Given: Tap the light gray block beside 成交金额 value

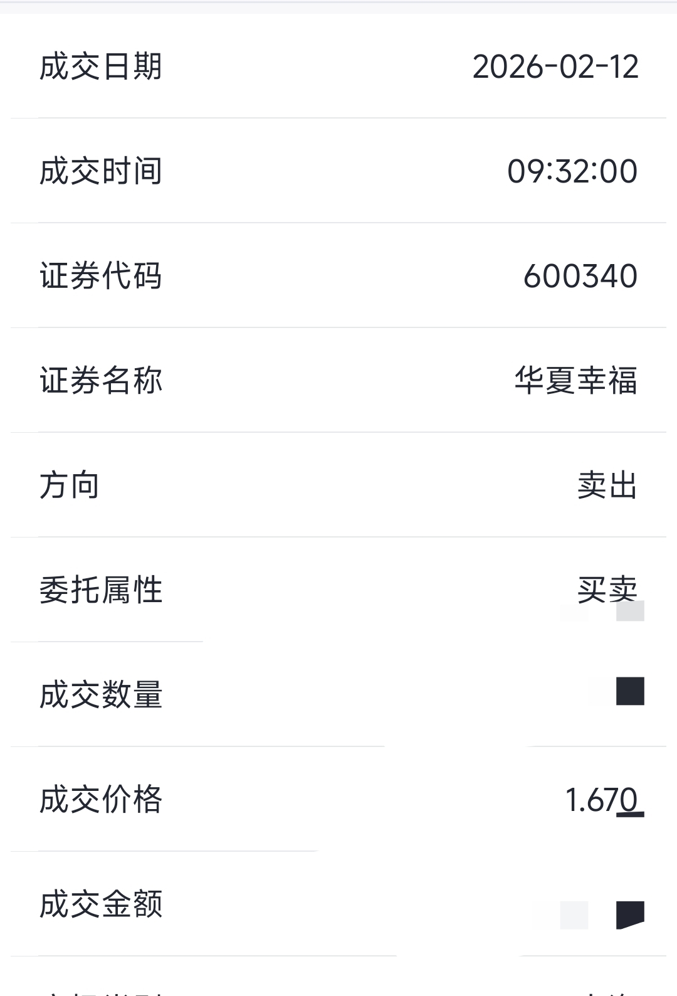Looking at the screenshot, I should (574, 915).
